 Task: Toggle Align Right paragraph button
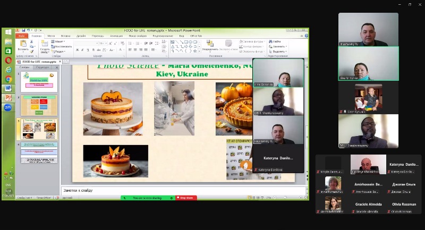[x=141, y=49]
